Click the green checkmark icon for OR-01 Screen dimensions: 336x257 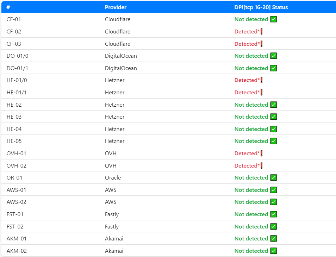[x=274, y=178]
